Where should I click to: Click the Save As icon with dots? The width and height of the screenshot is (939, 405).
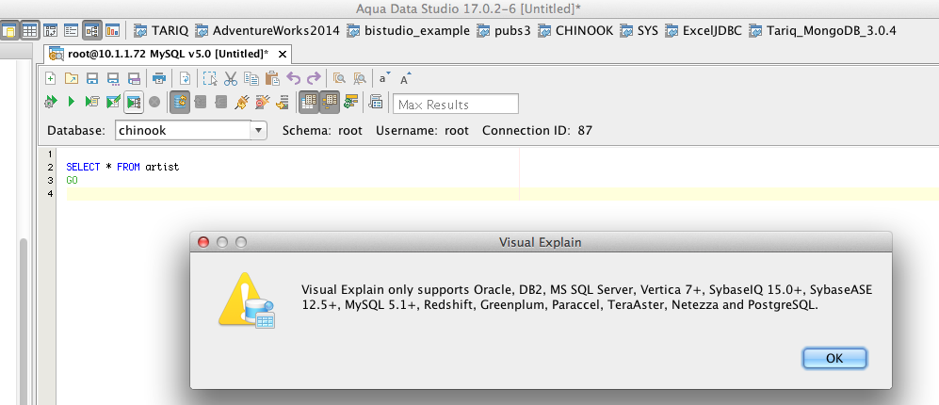pyautogui.click(x=112, y=78)
